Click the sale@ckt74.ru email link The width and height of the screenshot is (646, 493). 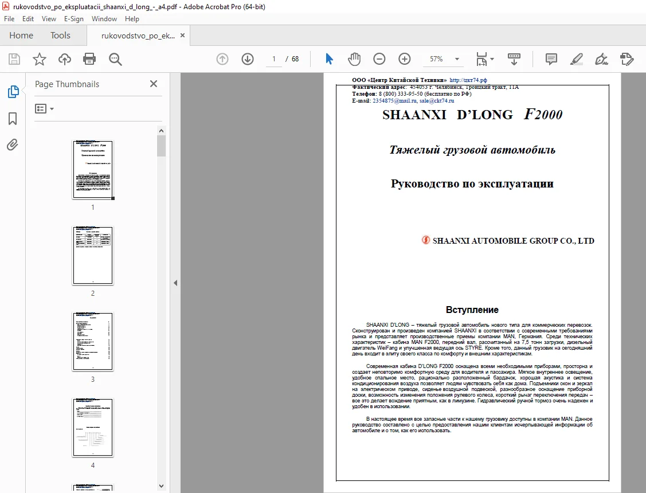coord(437,100)
